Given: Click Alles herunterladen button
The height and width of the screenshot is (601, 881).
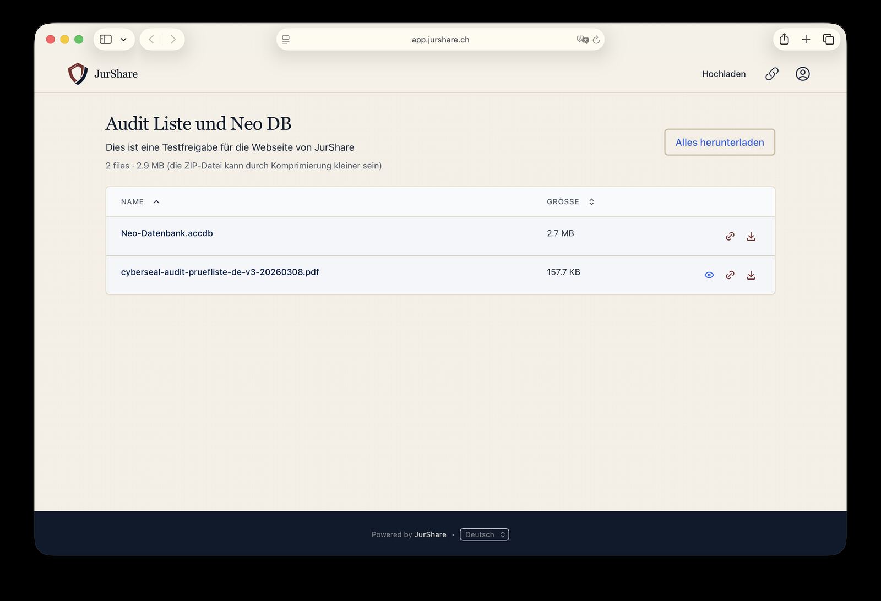Looking at the screenshot, I should tap(720, 142).
